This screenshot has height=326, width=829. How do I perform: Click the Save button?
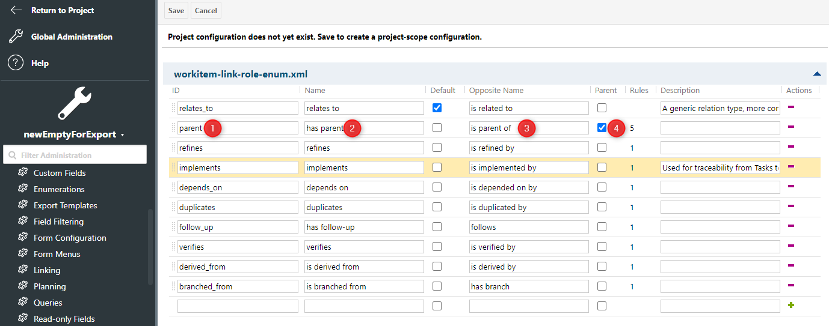coord(176,11)
